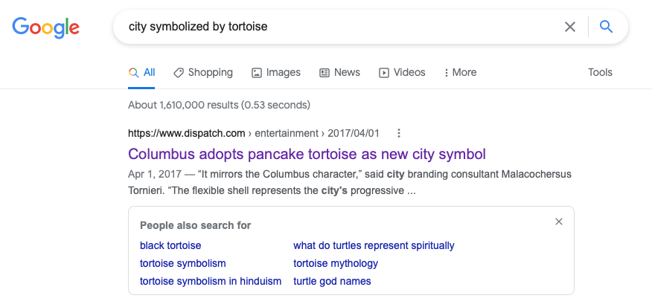Switch to the Images tab

tap(276, 72)
